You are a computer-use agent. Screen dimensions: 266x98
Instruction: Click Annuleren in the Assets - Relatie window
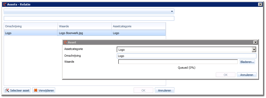[164, 90]
